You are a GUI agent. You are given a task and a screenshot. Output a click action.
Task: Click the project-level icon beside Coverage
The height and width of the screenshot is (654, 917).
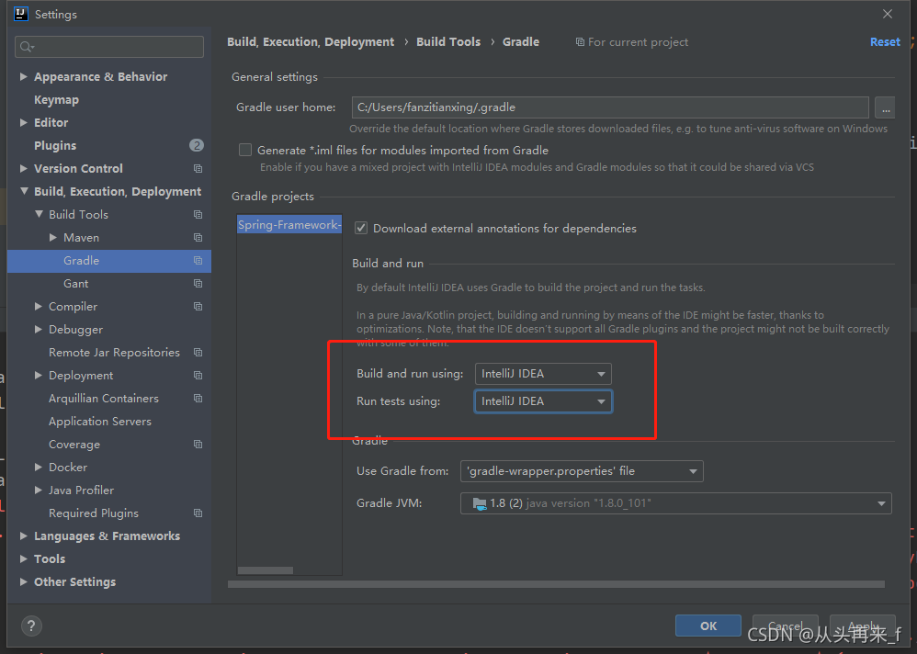coord(198,445)
